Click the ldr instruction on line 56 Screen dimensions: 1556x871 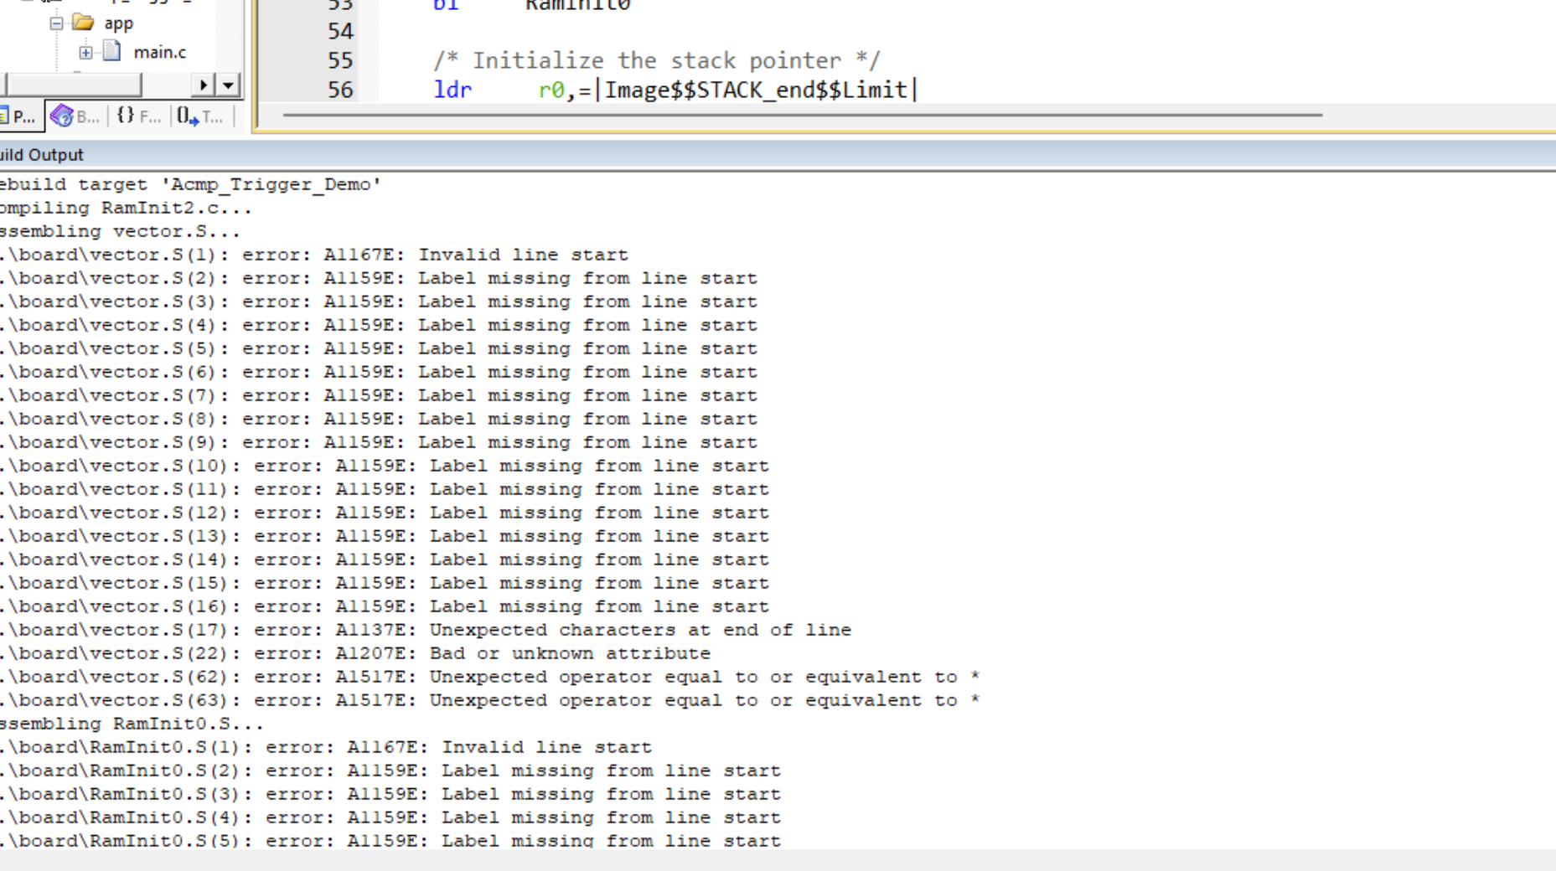click(x=452, y=90)
